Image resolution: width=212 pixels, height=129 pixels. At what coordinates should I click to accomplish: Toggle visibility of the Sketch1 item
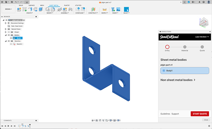pyautogui.click(x=11, y=44)
